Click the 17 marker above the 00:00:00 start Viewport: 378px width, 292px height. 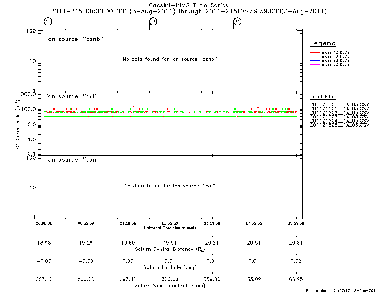[48, 21]
